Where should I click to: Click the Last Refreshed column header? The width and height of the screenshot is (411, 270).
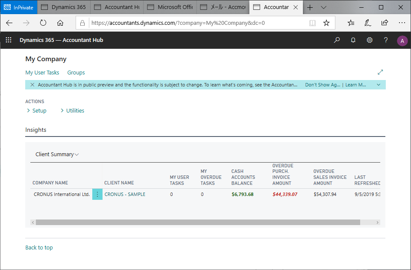(367, 180)
